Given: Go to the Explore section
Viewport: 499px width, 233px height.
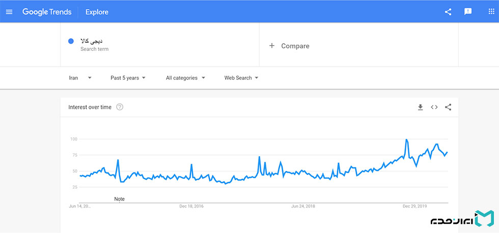Looking at the screenshot, I should click(x=97, y=12).
